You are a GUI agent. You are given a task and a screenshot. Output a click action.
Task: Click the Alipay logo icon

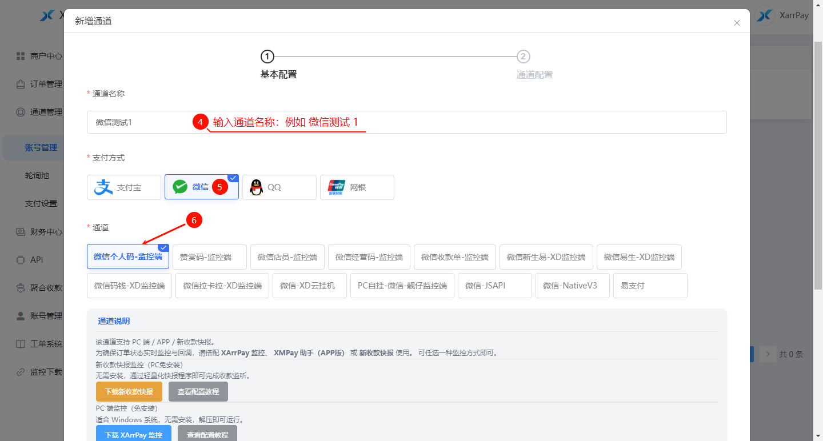click(103, 187)
